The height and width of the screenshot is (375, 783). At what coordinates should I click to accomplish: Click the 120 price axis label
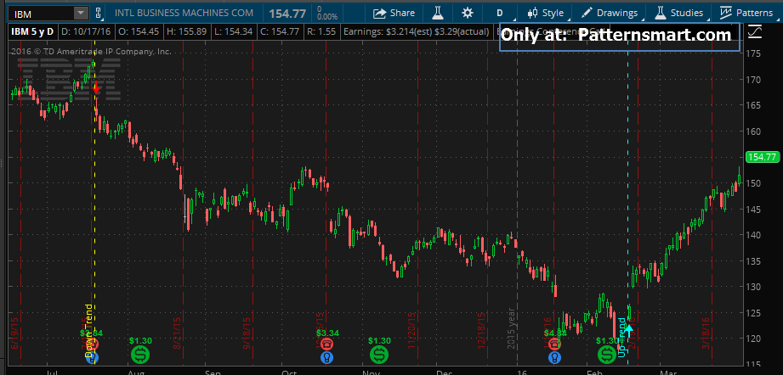click(753, 339)
